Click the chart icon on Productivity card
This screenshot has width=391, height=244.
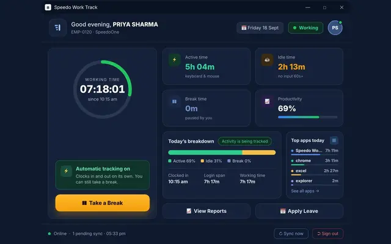(267, 101)
